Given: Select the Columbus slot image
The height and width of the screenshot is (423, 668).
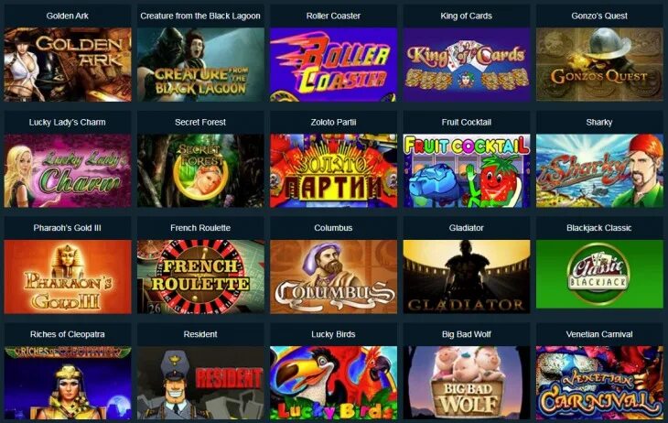Looking at the screenshot, I should pos(334,277).
